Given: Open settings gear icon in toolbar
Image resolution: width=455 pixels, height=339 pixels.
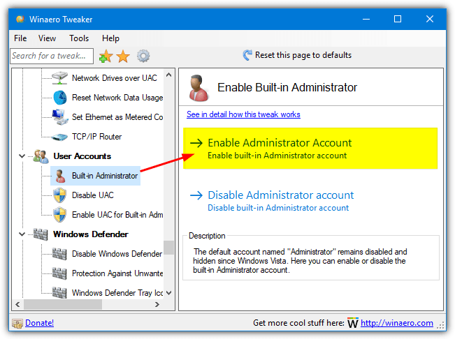Looking at the screenshot, I should (x=143, y=56).
